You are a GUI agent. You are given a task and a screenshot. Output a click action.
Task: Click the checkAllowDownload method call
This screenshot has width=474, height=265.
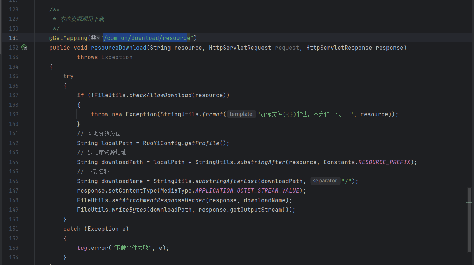[160, 95]
